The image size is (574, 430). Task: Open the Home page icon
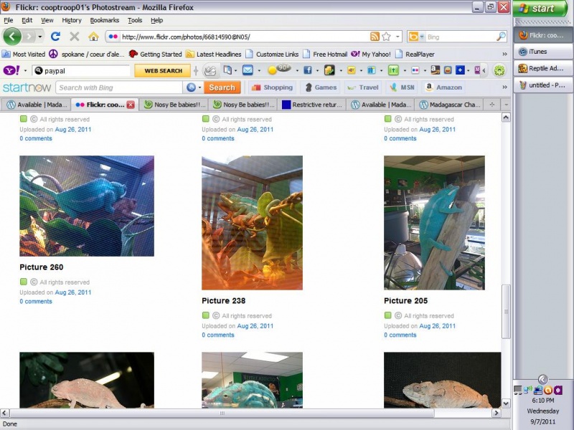(x=93, y=37)
